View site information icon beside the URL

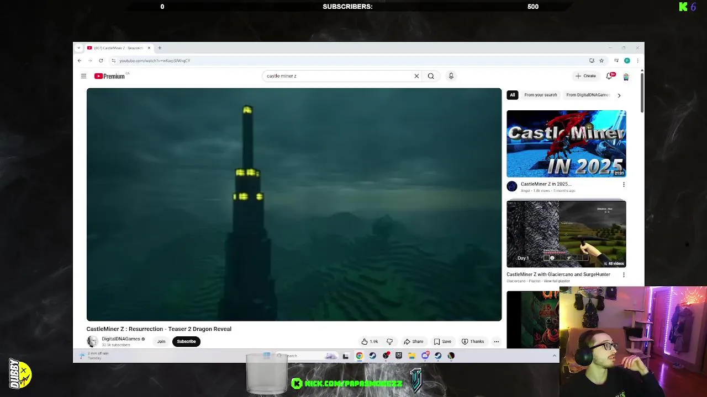(113, 61)
